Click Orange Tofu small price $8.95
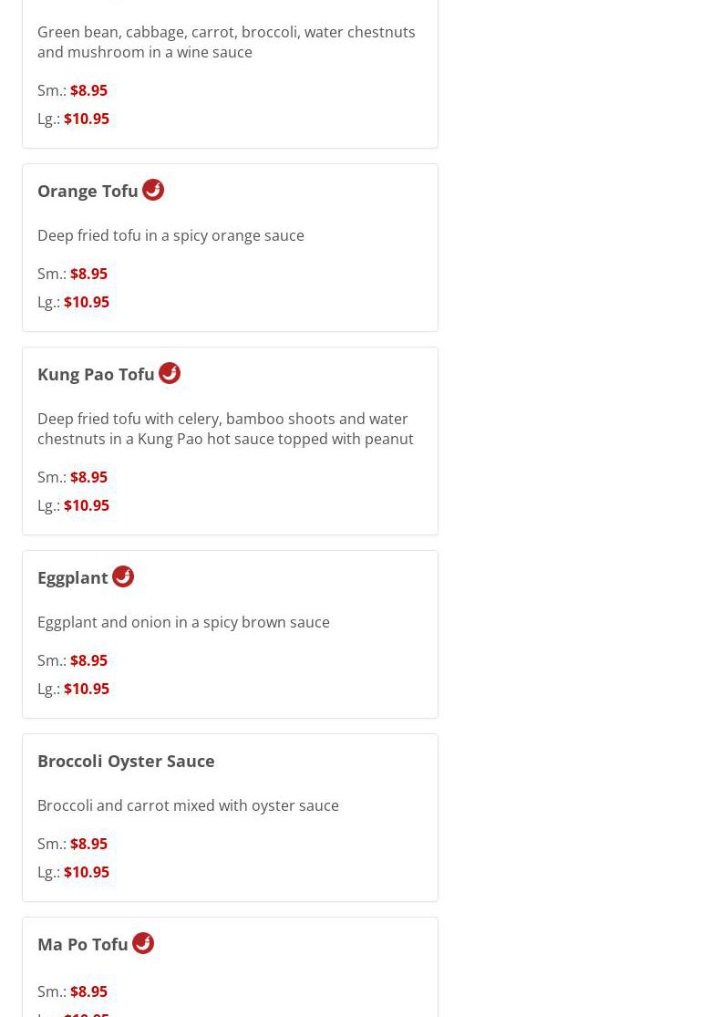 tap(88, 274)
